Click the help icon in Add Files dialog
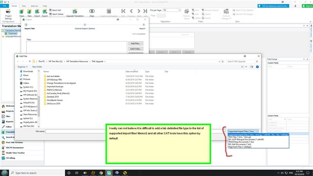The image size is (313, 176). 257,67
